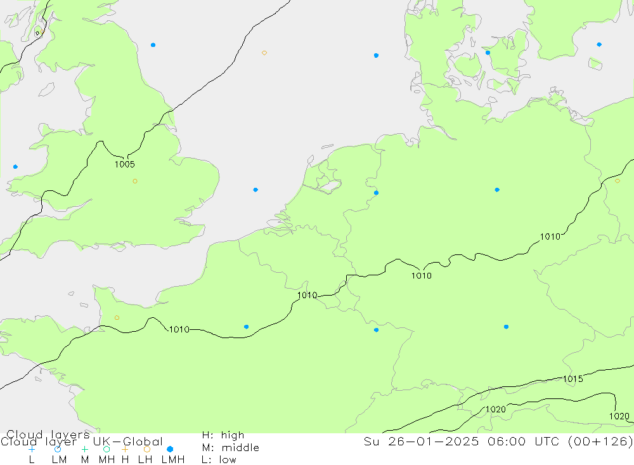Click the 'LH' legend label text
634x465 pixels.
[x=145, y=460]
